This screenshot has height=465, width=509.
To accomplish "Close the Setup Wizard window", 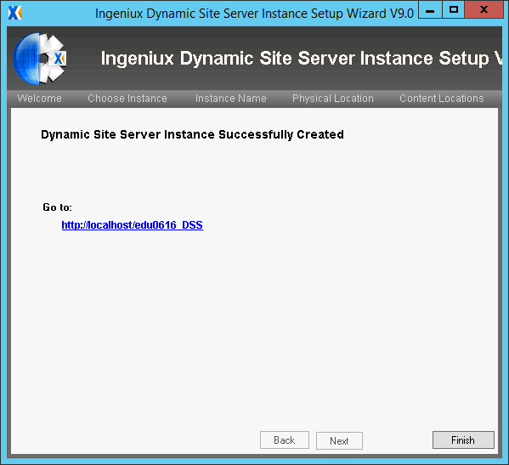I will point(484,9).
